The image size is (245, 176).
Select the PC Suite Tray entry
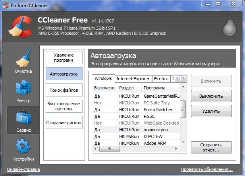[136, 103]
